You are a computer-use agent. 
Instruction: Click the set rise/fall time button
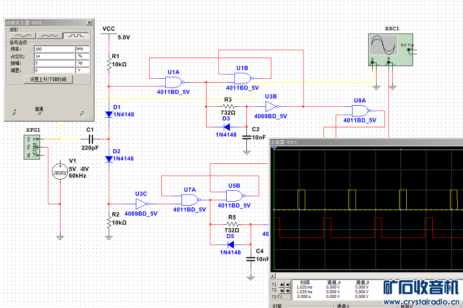tap(48, 80)
